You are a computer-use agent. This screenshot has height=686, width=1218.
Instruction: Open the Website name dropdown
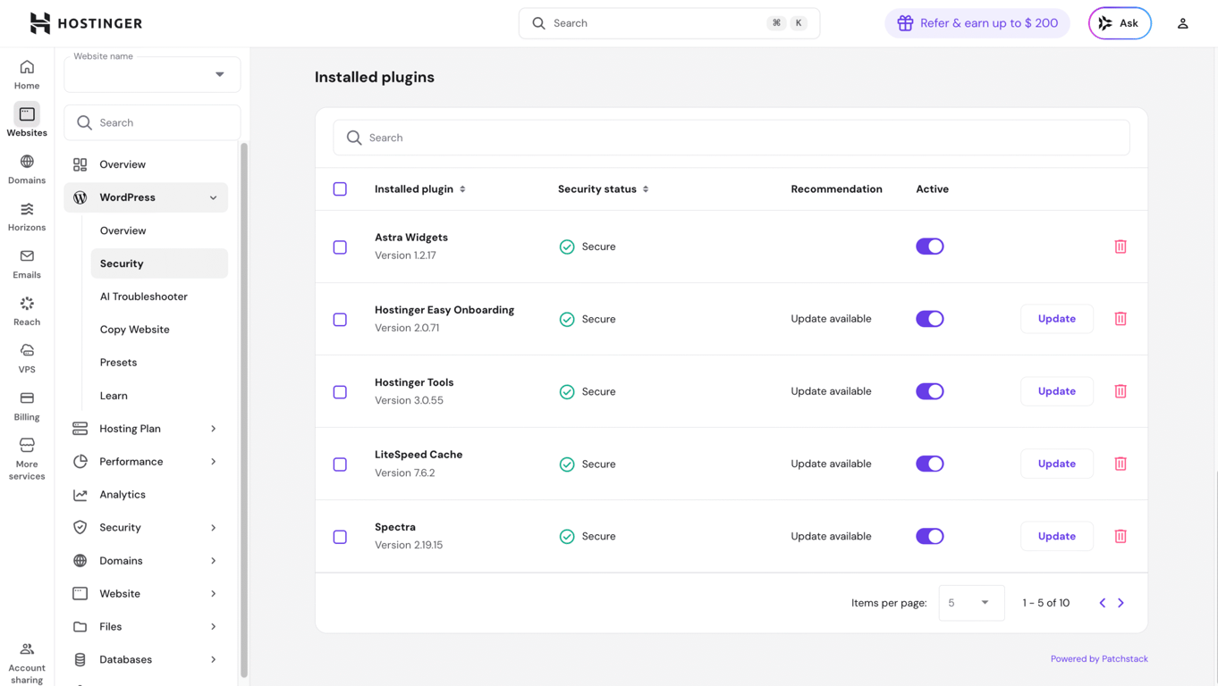click(x=218, y=74)
